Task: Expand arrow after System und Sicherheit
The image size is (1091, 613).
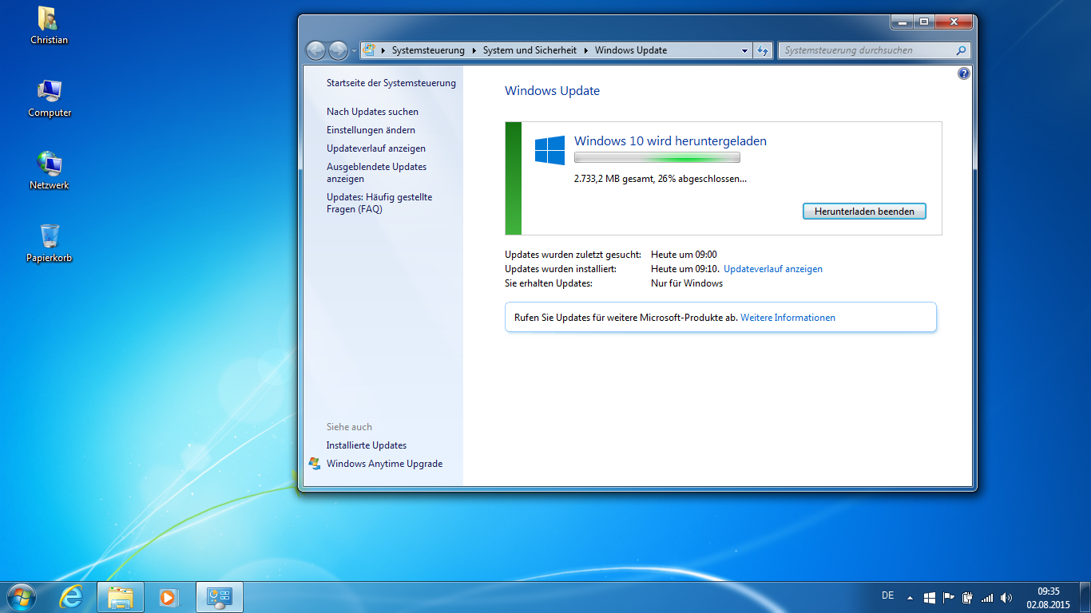Action: click(x=586, y=50)
